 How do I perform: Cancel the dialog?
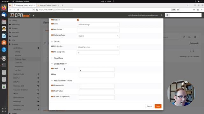pyautogui.click(x=149, y=106)
